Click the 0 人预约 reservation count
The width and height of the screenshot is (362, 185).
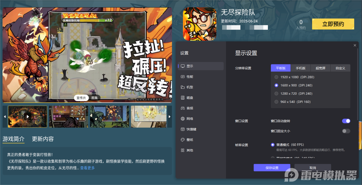click(301, 24)
